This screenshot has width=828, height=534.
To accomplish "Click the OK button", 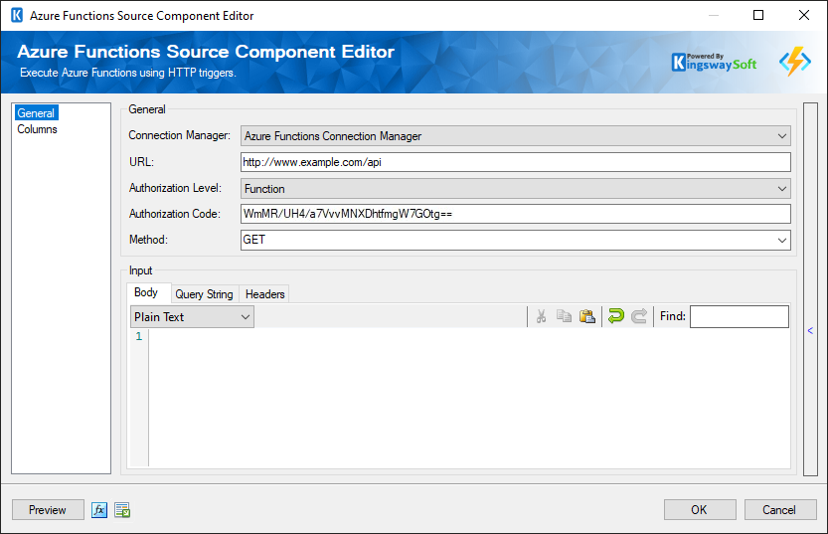I will click(x=700, y=510).
